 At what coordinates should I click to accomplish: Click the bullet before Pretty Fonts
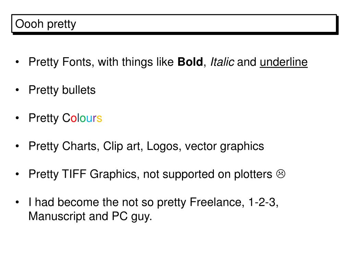point(17,62)
